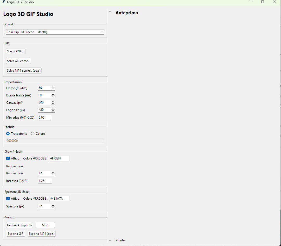Click the scrollbar down arrow
The image size is (281, 246).
(110, 241)
